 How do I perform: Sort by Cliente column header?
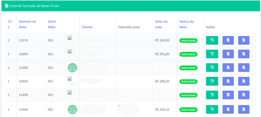[x=87, y=27]
